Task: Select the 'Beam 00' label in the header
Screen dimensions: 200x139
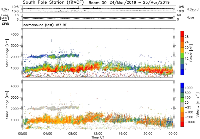Action: point(97,3)
